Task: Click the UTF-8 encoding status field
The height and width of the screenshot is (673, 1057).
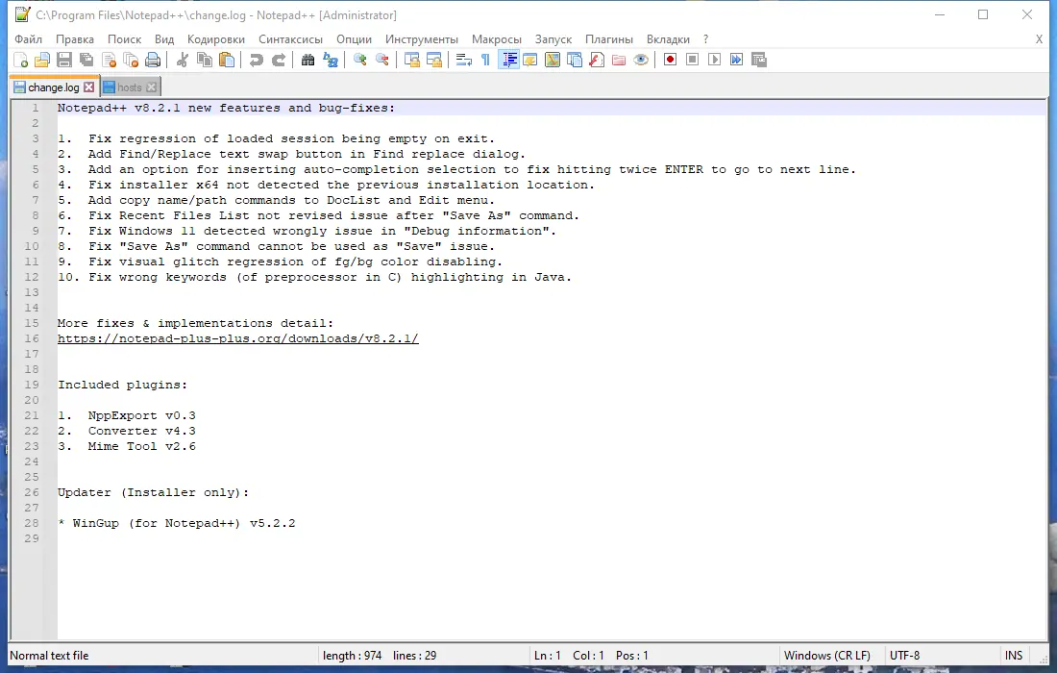Action: [x=904, y=656]
